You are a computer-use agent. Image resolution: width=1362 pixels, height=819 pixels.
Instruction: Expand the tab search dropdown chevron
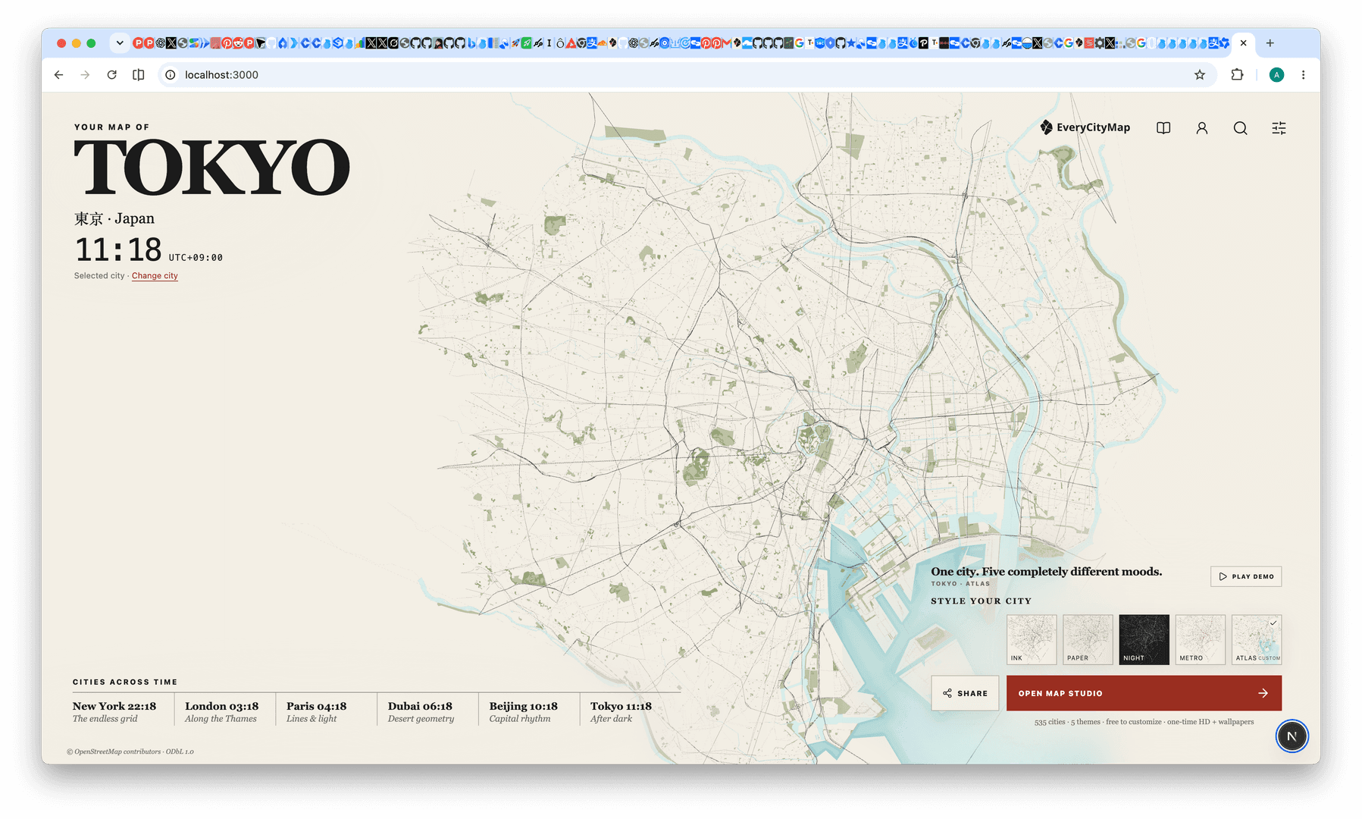pyautogui.click(x=120, y=43)
